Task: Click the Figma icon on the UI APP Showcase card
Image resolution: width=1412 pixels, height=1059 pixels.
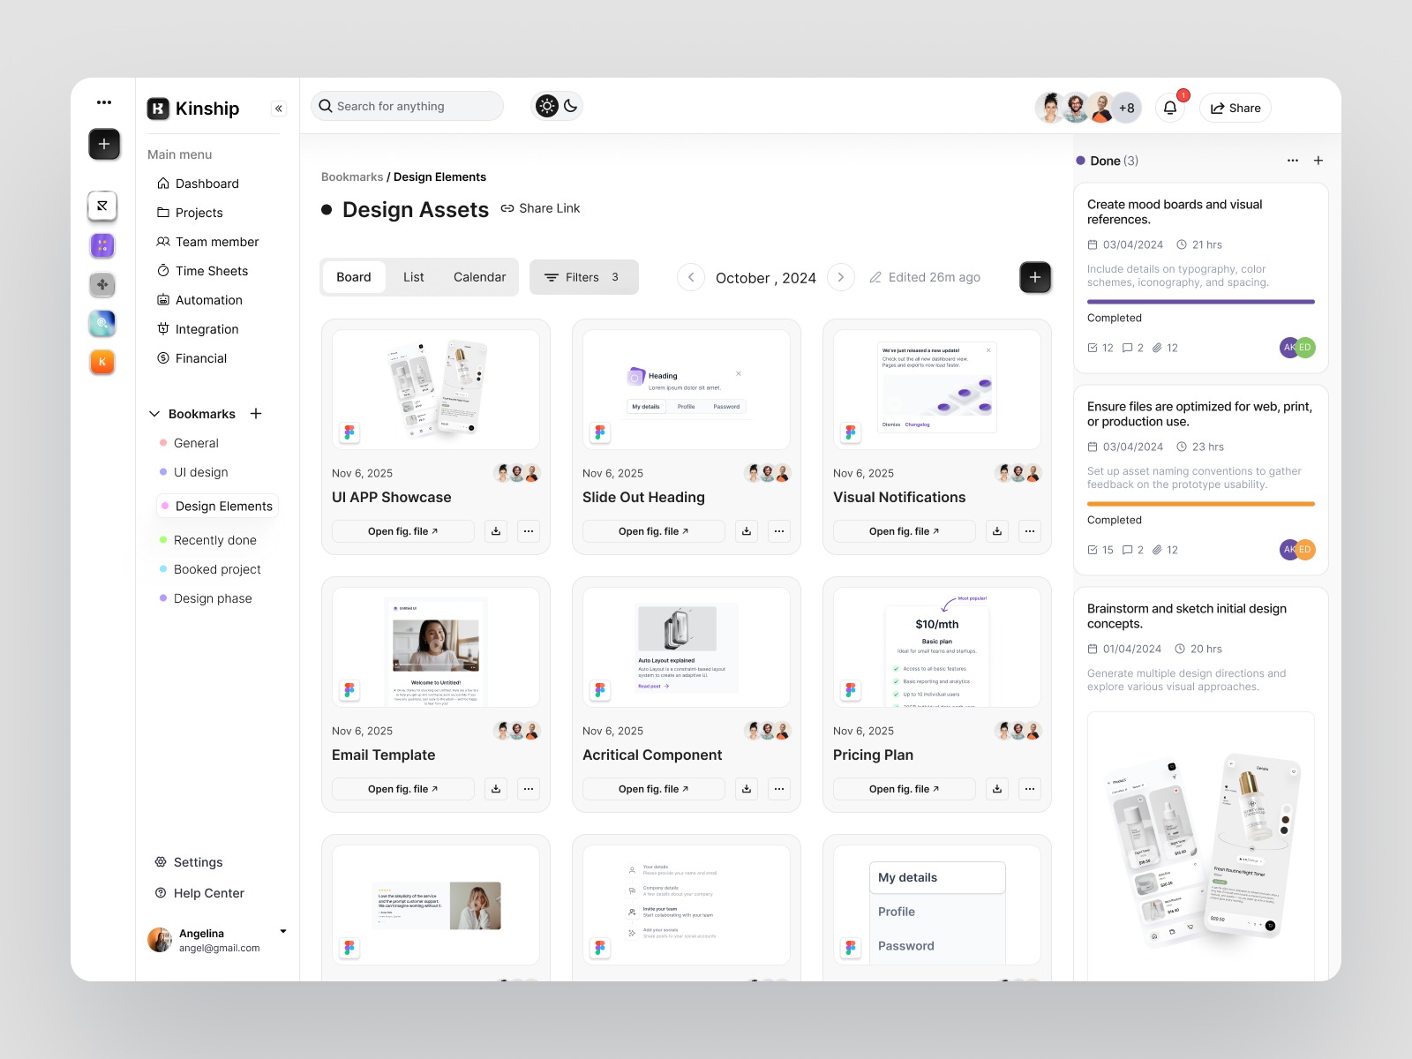Action: pos(349,432)
